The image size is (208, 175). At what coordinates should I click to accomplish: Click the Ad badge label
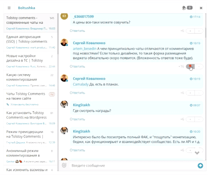click(52, 94)
